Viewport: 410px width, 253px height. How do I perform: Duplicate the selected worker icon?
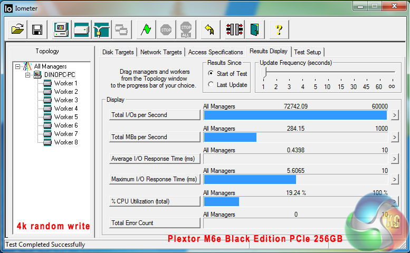pyautogui.click(x=121, y=30)
